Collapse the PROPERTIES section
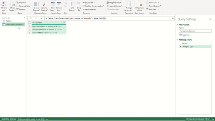This screenshot has width=215, height=121. click(177, 25)
